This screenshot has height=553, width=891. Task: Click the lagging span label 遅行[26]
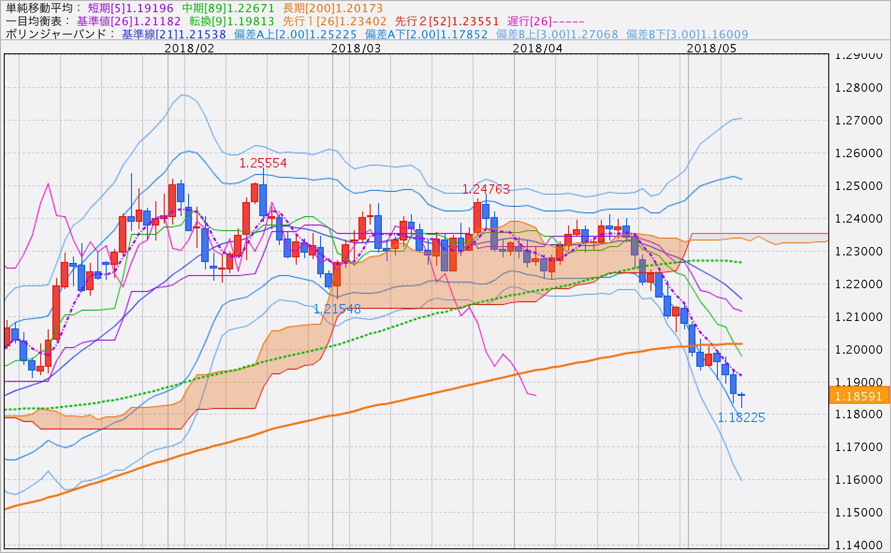coord(546,21)
